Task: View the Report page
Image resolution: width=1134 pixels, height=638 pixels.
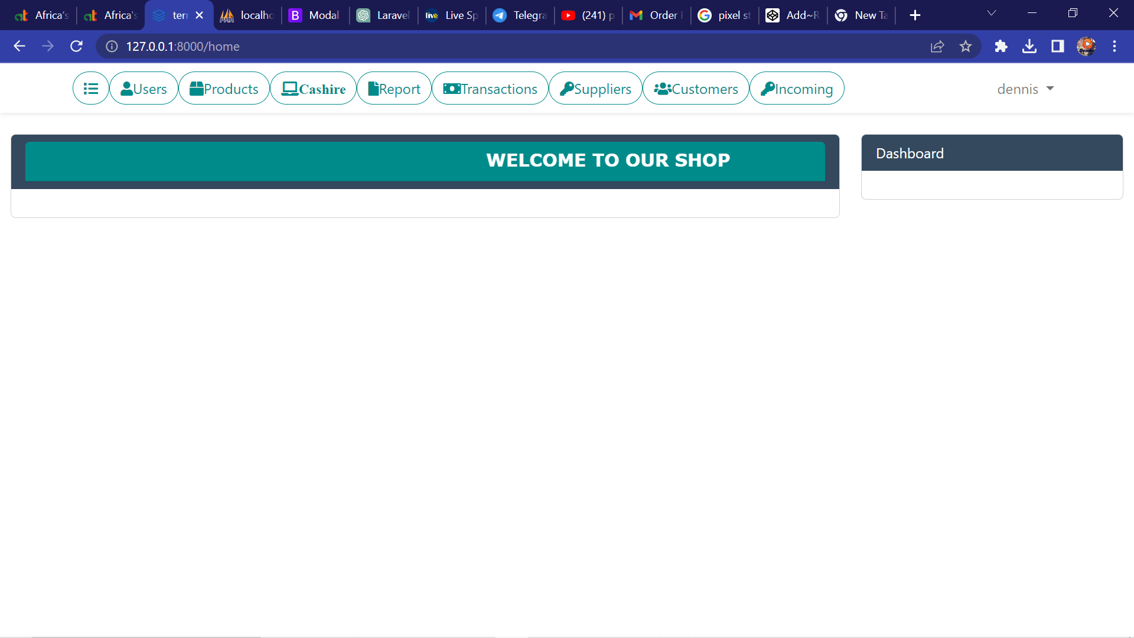Action: [x=394, y=89]
